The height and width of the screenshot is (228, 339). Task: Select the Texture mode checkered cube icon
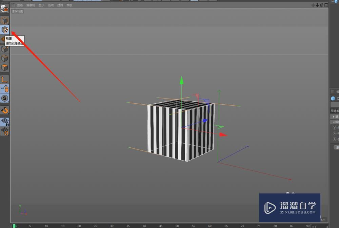(x=4, y=30)
